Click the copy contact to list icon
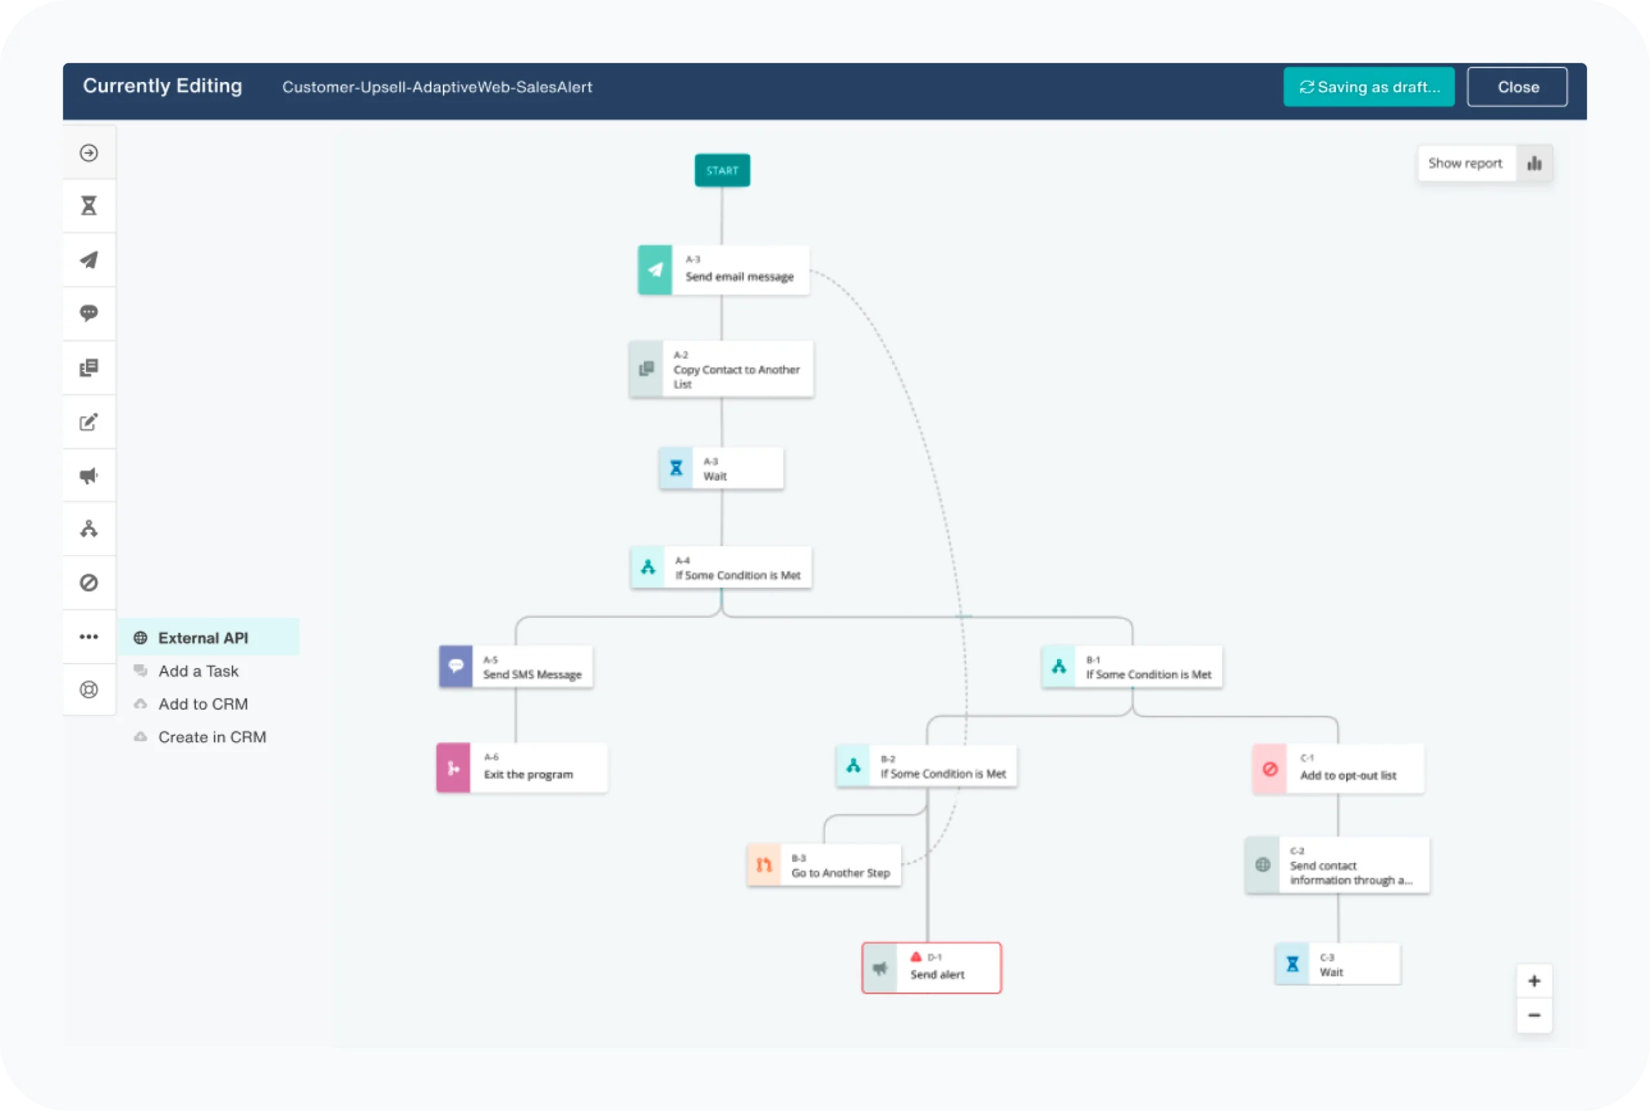1650x1111 pixels. tap(88, 368)
